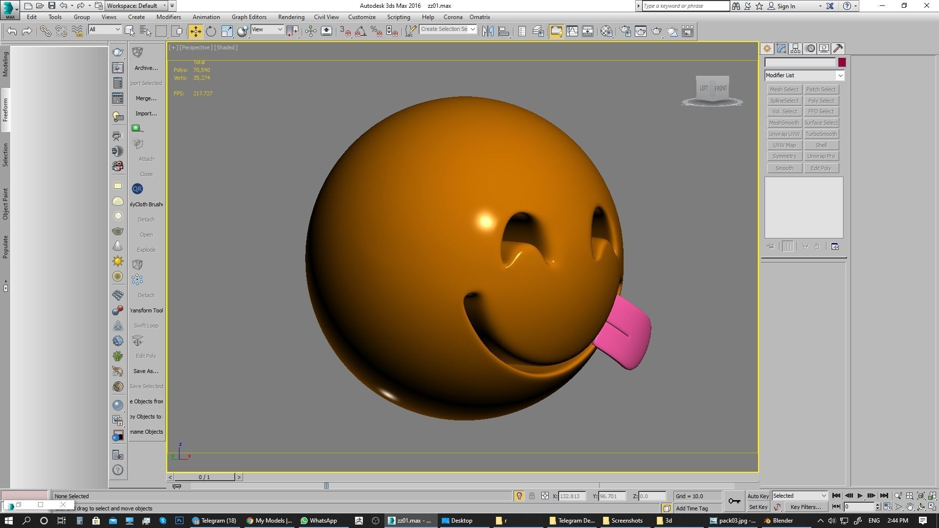Select the Scale tool
939x528 pixels.
click(x=227, y=31)
